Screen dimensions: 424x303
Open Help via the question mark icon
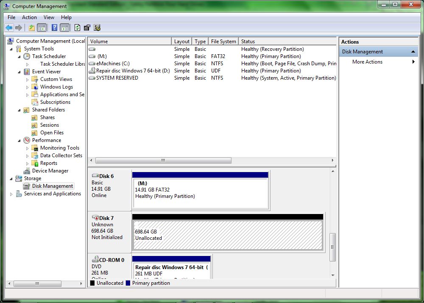pos(54,28)
